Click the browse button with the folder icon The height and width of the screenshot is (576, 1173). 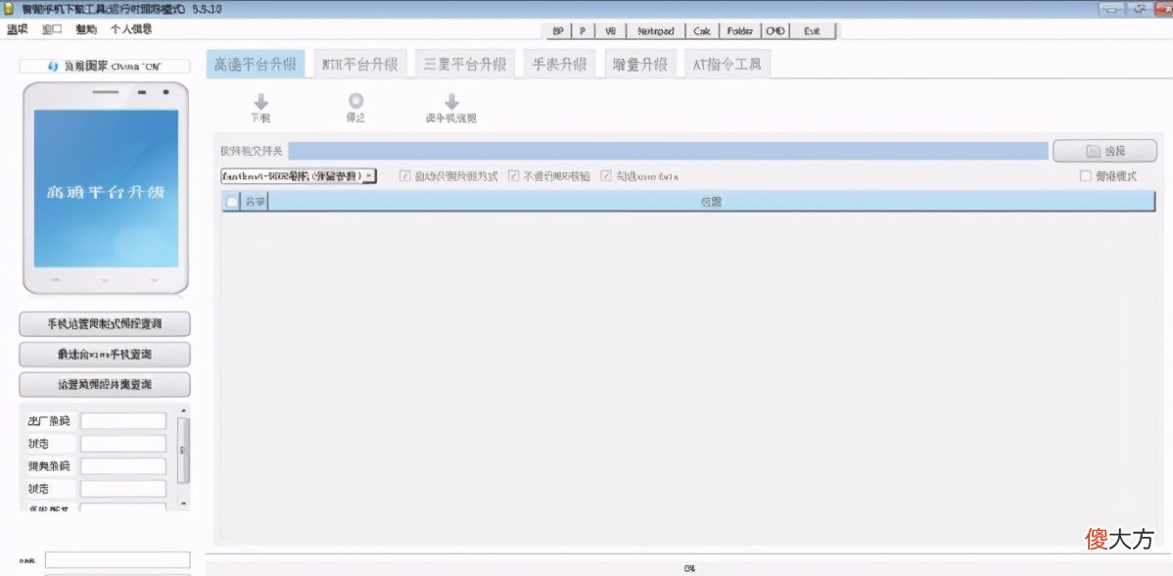(1104, 151)
